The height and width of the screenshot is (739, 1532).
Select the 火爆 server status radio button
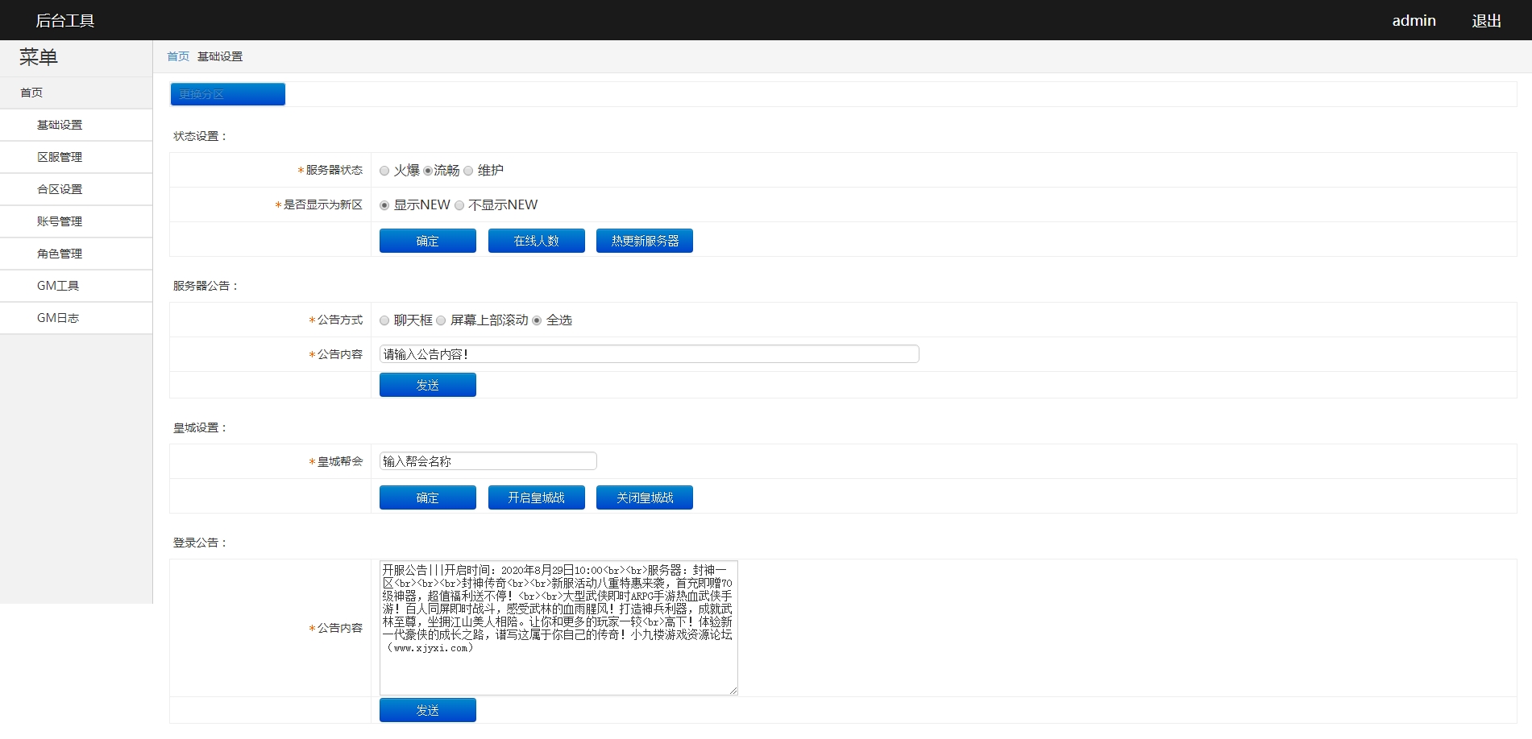384,171
